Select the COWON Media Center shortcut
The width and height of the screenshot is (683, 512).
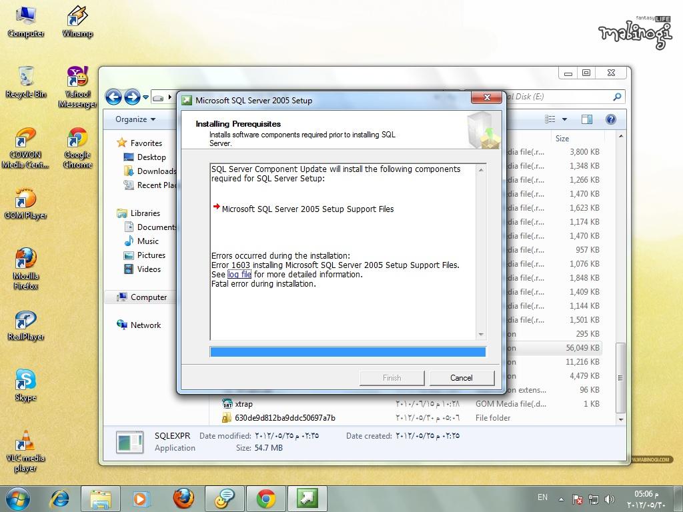point(25,147)
